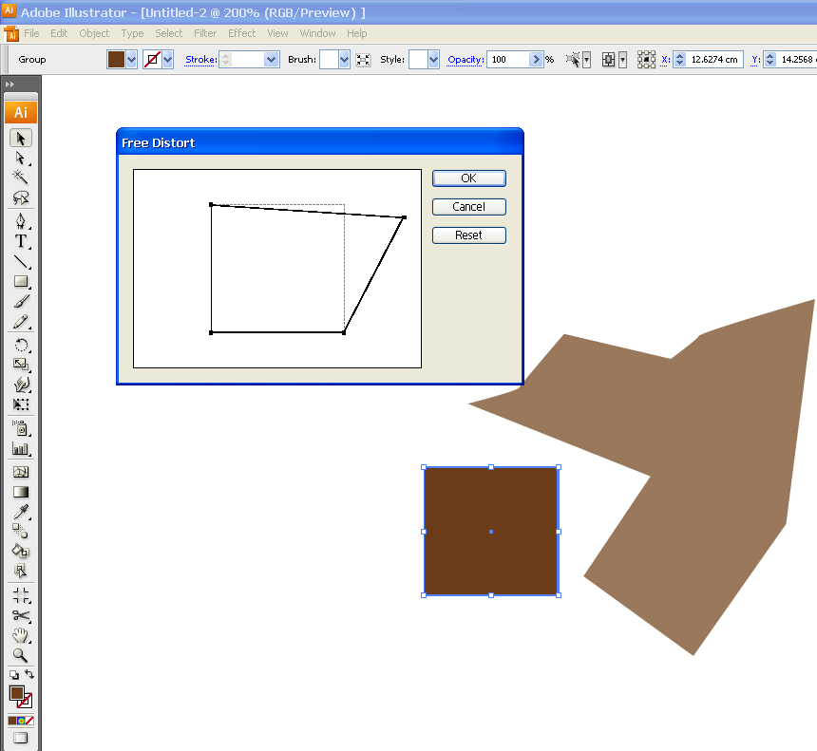Screen dimensions: 817x751
Task: Open the Style dropdown
Action: click(x=433, y=60)
